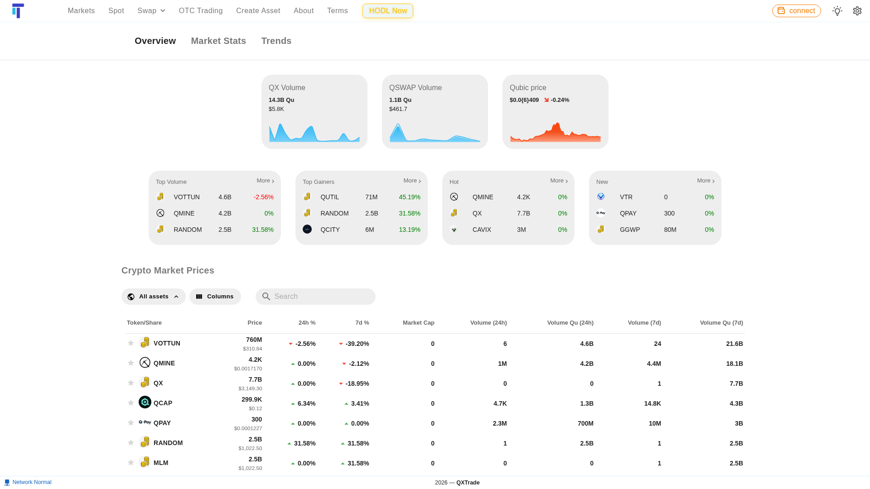870x489 pixels.
Task: Click the QMINE icon in Top Volume
Action: click(x=160, y=213)
